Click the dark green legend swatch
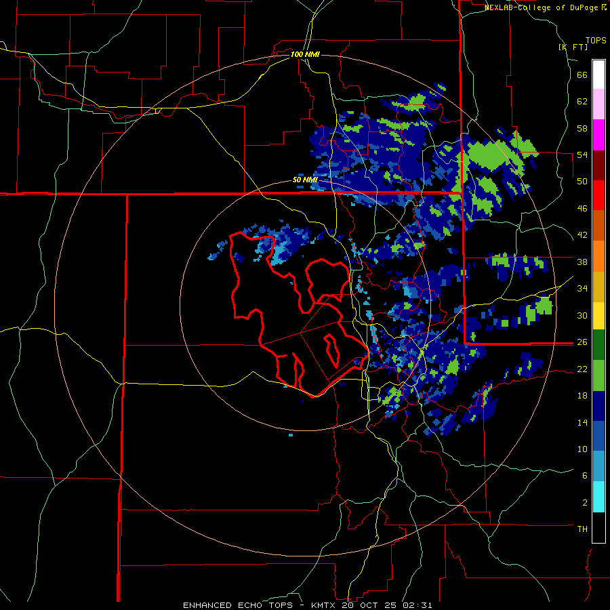The width and height of the screenshot is (610, 610). [x=598, y=345]
